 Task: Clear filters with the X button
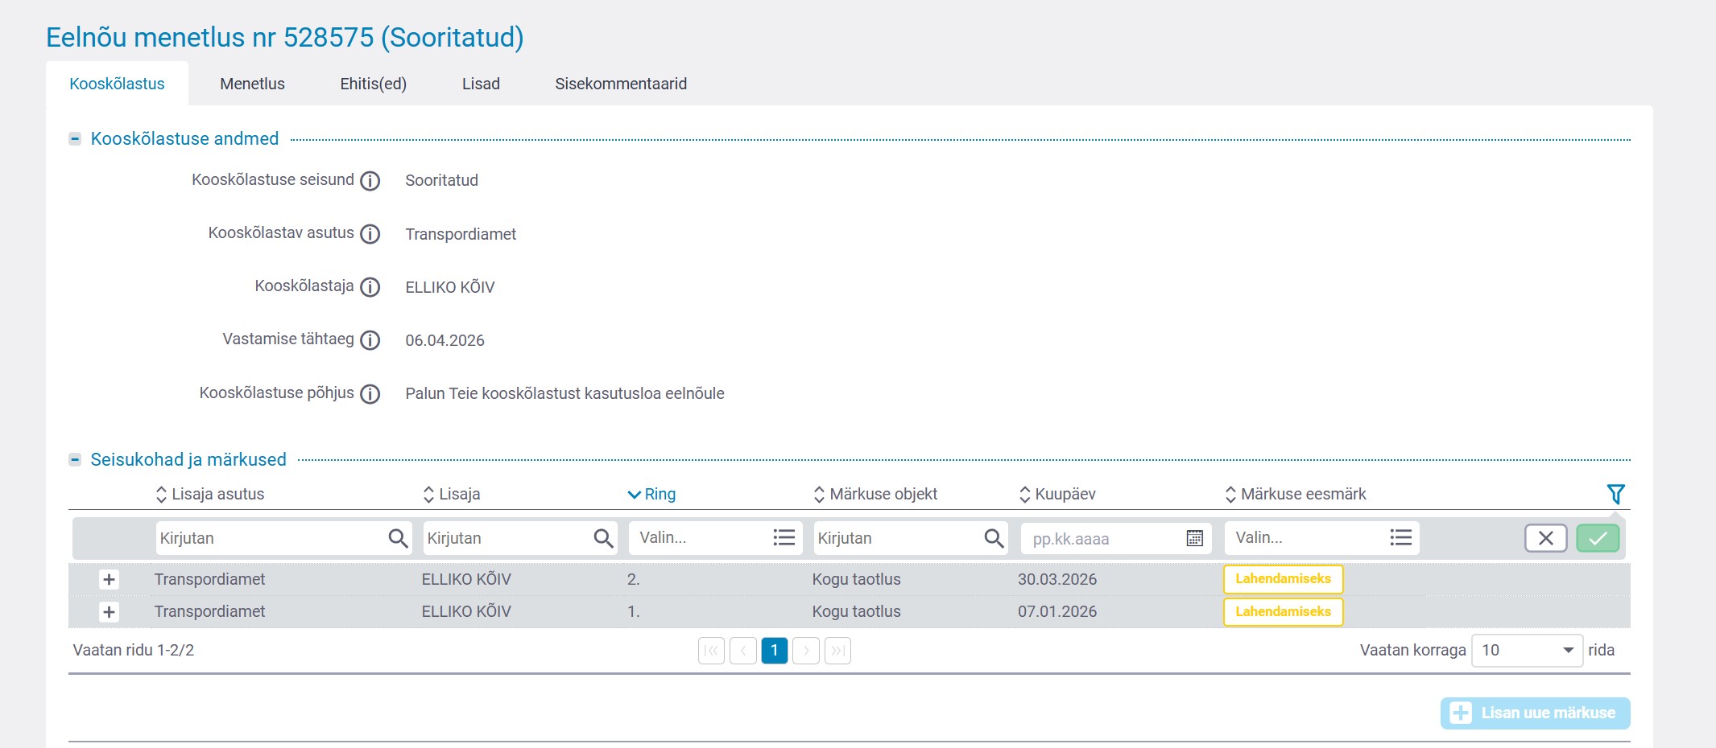point(1545,538)
